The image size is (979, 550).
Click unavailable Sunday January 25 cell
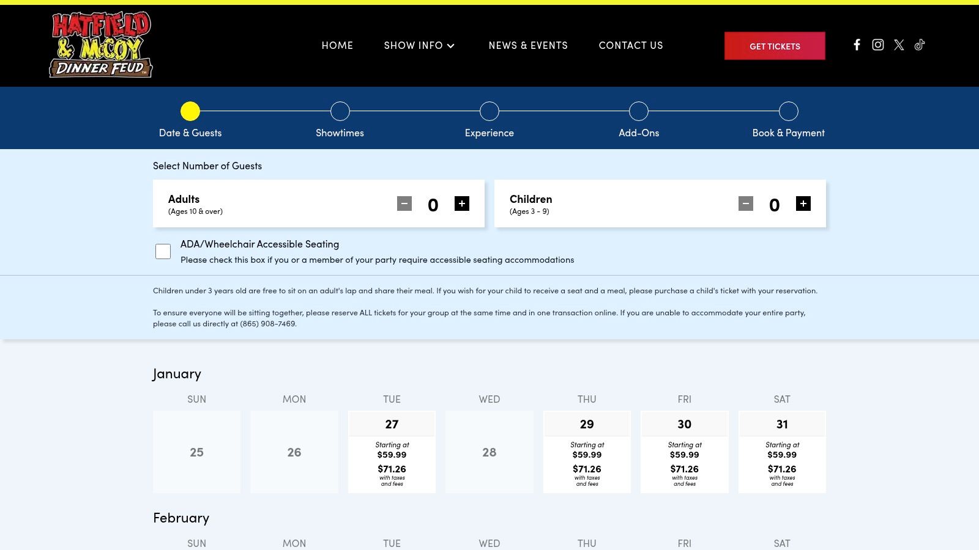pyautogui.click(x=196, y=452)
